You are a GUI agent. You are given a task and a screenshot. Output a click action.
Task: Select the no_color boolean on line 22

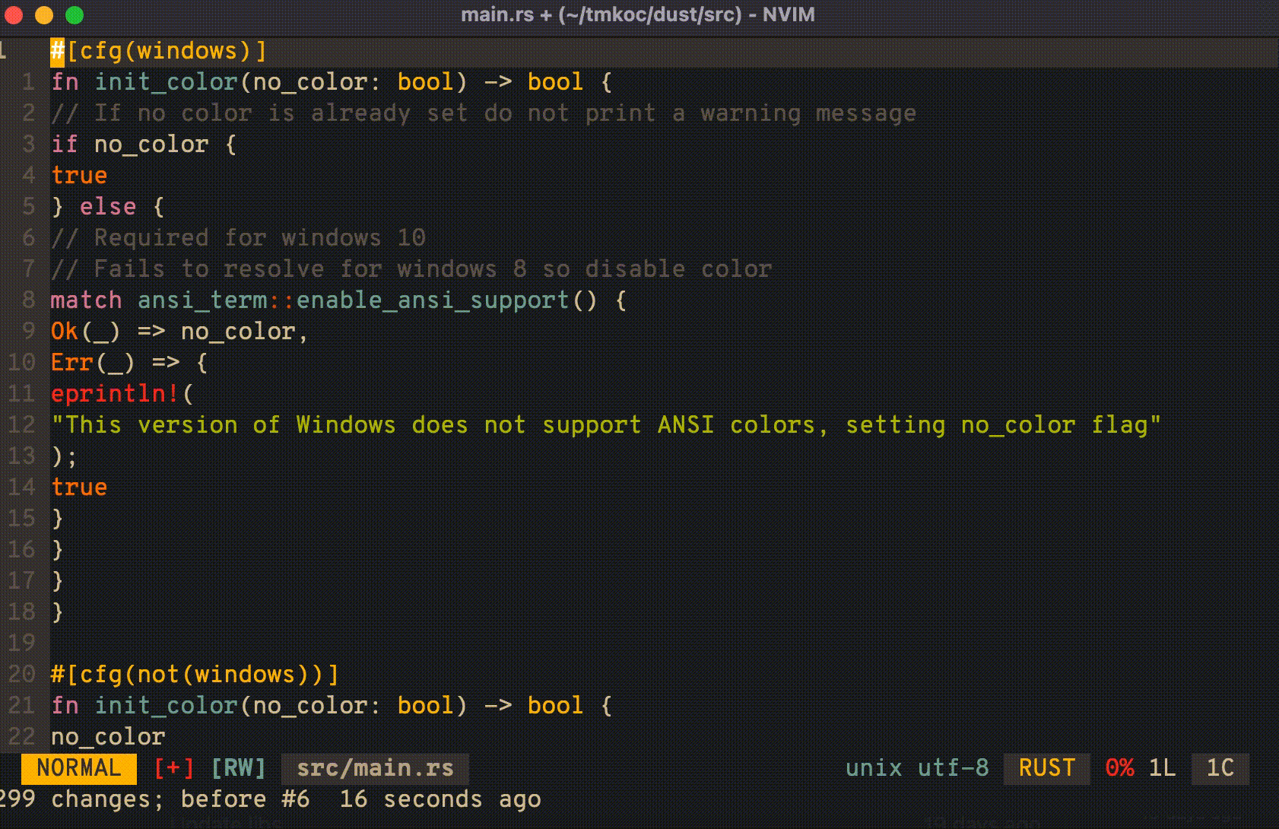pyautogui.click(x=106, y=735)
